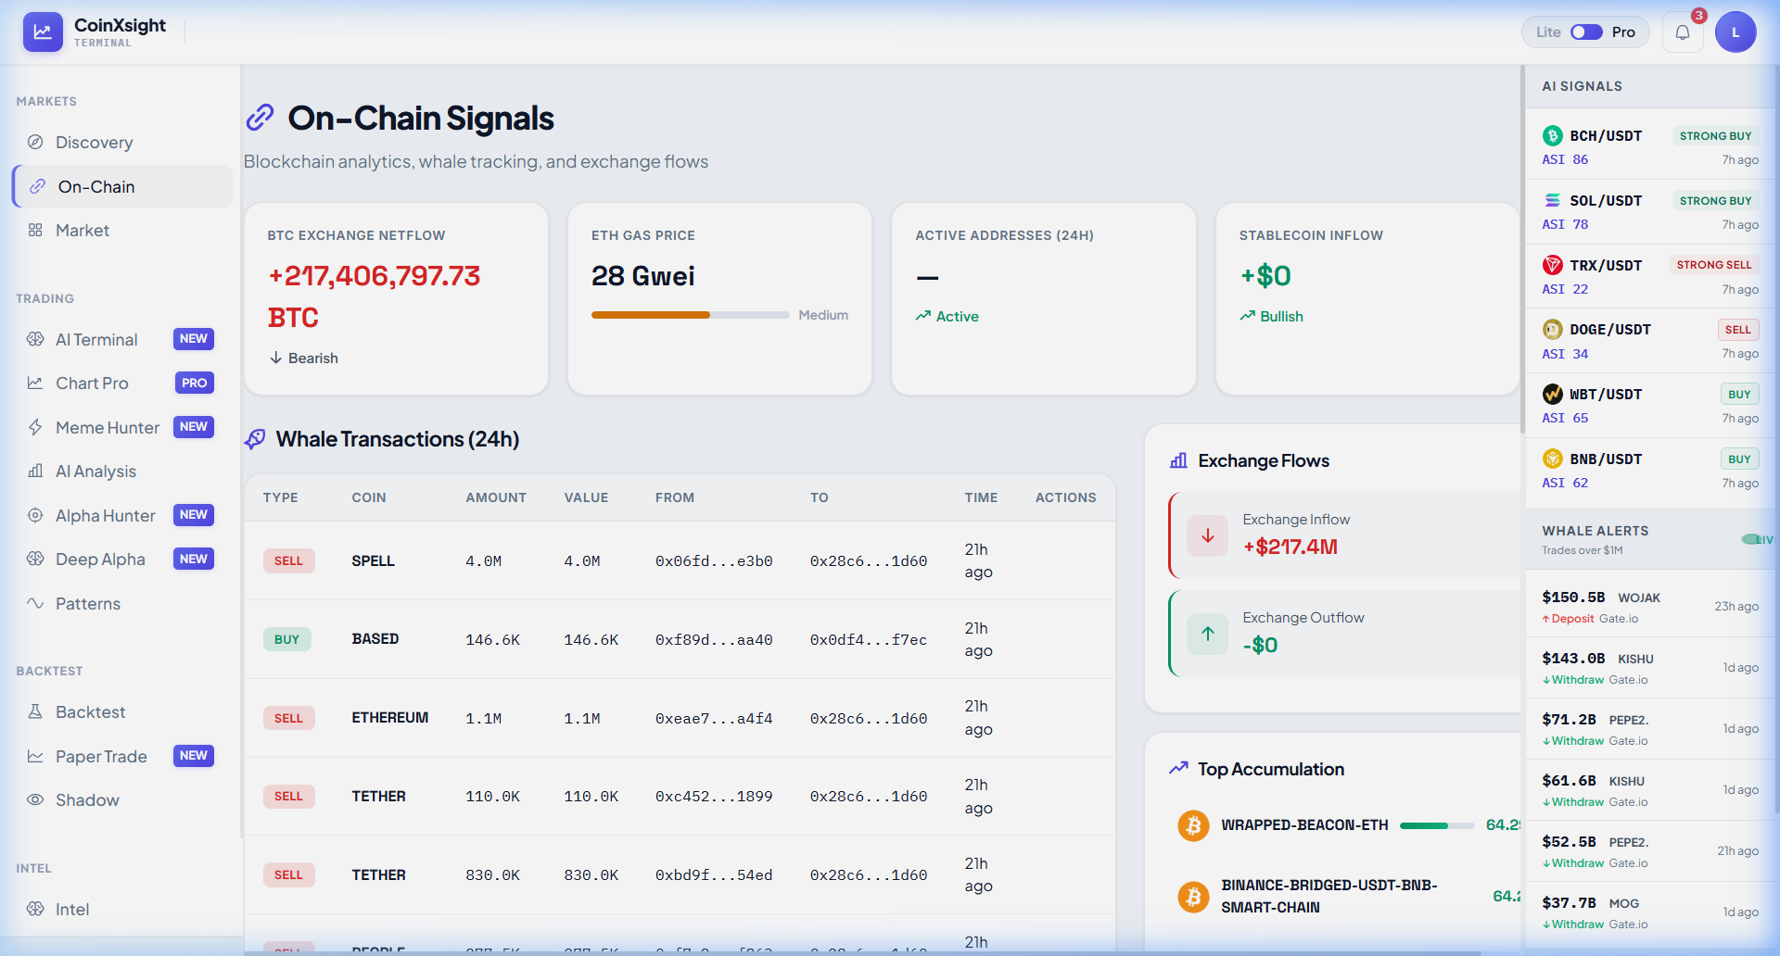Screen dimensions: 1780x956
Task: Click the AI Analysis chart icon
Action: click(x=35, y=472)
